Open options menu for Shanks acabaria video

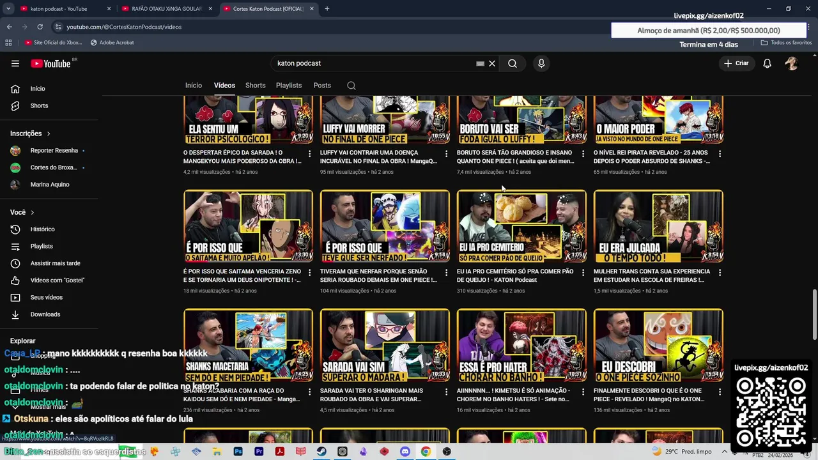coord(309,392)
